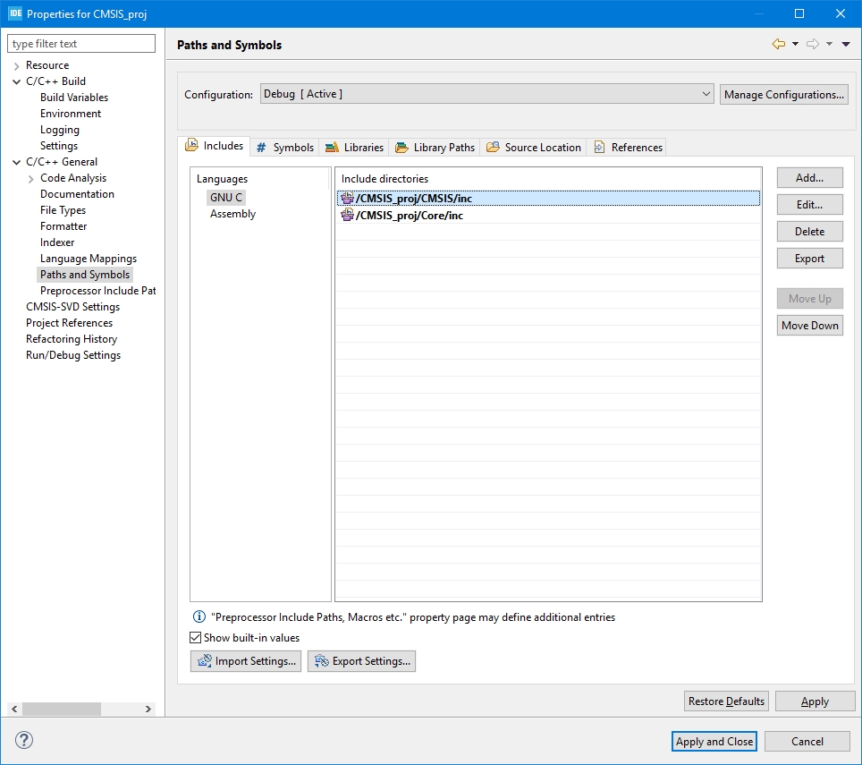Click the help question mark icon
862x765 pixels.
click(x=24, y=740)
